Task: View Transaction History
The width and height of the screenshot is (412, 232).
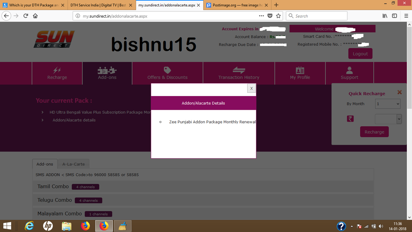Action: (x=239, y=73)
